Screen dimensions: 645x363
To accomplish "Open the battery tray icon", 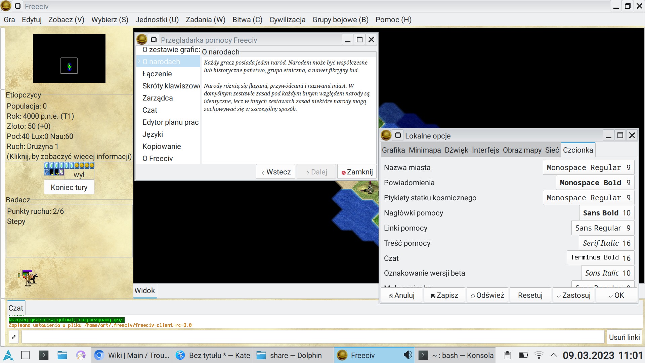I will 523,355.
